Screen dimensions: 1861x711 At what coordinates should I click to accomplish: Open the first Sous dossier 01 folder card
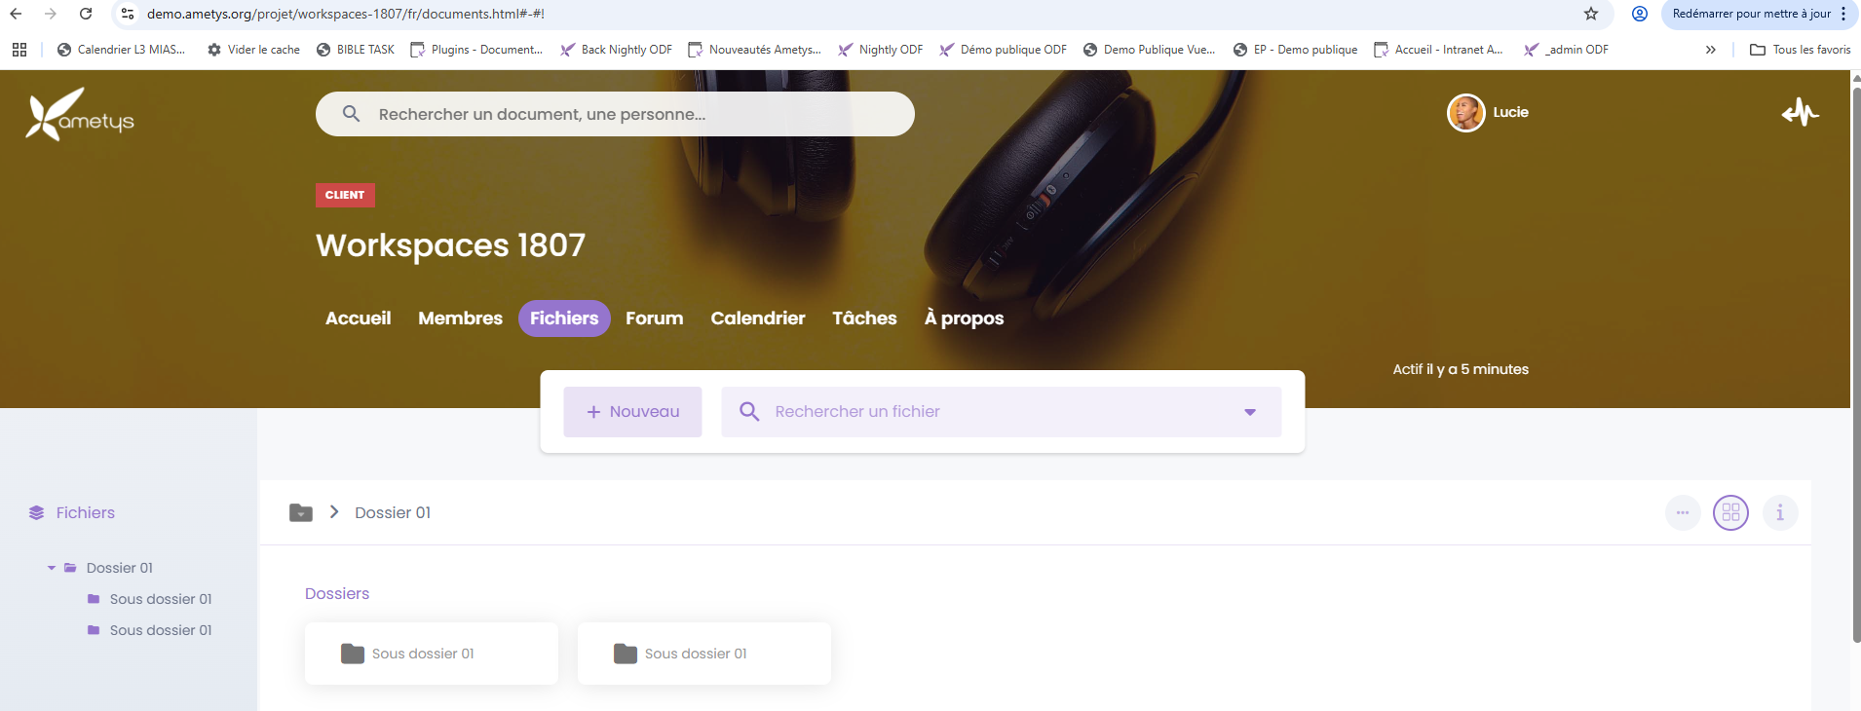click(x=432, y=654)
